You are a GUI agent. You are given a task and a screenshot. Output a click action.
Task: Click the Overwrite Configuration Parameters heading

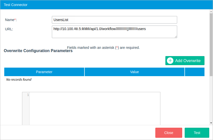[38, 51]
